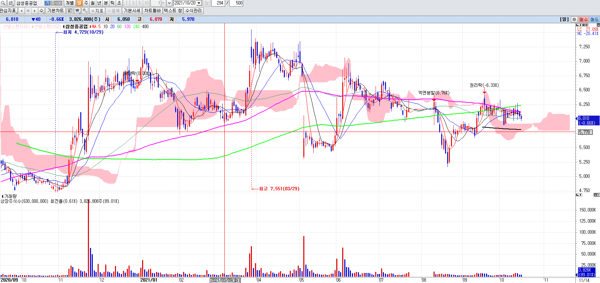Expand the interval value dropdown arrow
The image size is (600, 283).
[x=163, y=3]
